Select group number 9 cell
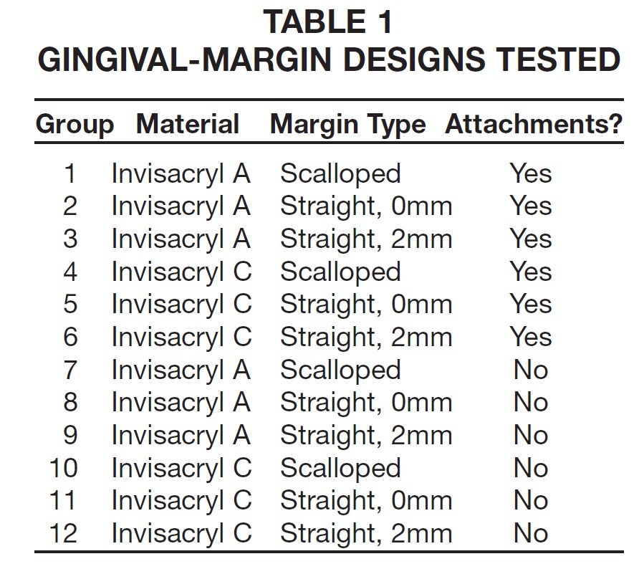This screenshot has height=569, width=639. point(70,435)
